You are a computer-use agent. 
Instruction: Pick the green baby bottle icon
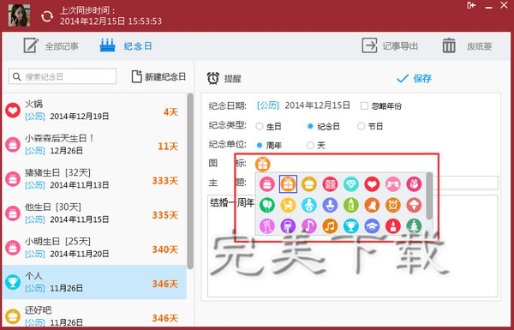351,205
